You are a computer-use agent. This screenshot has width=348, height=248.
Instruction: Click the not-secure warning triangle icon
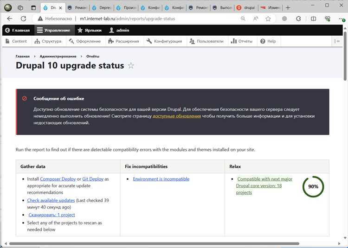pos(40,19)
